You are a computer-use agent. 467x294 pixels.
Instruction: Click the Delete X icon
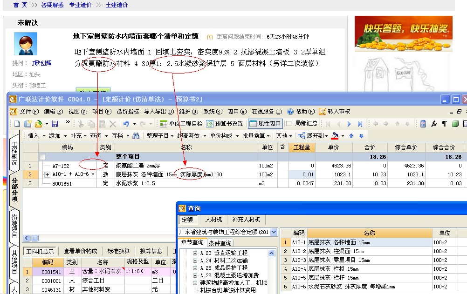pos(113,124)
